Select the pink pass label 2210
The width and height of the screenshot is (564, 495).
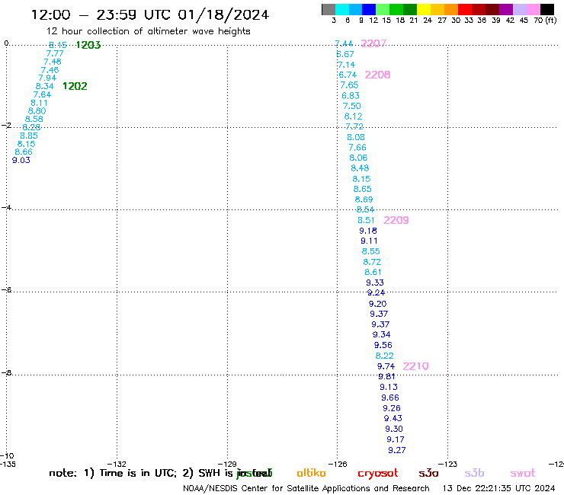click(416, 366)
